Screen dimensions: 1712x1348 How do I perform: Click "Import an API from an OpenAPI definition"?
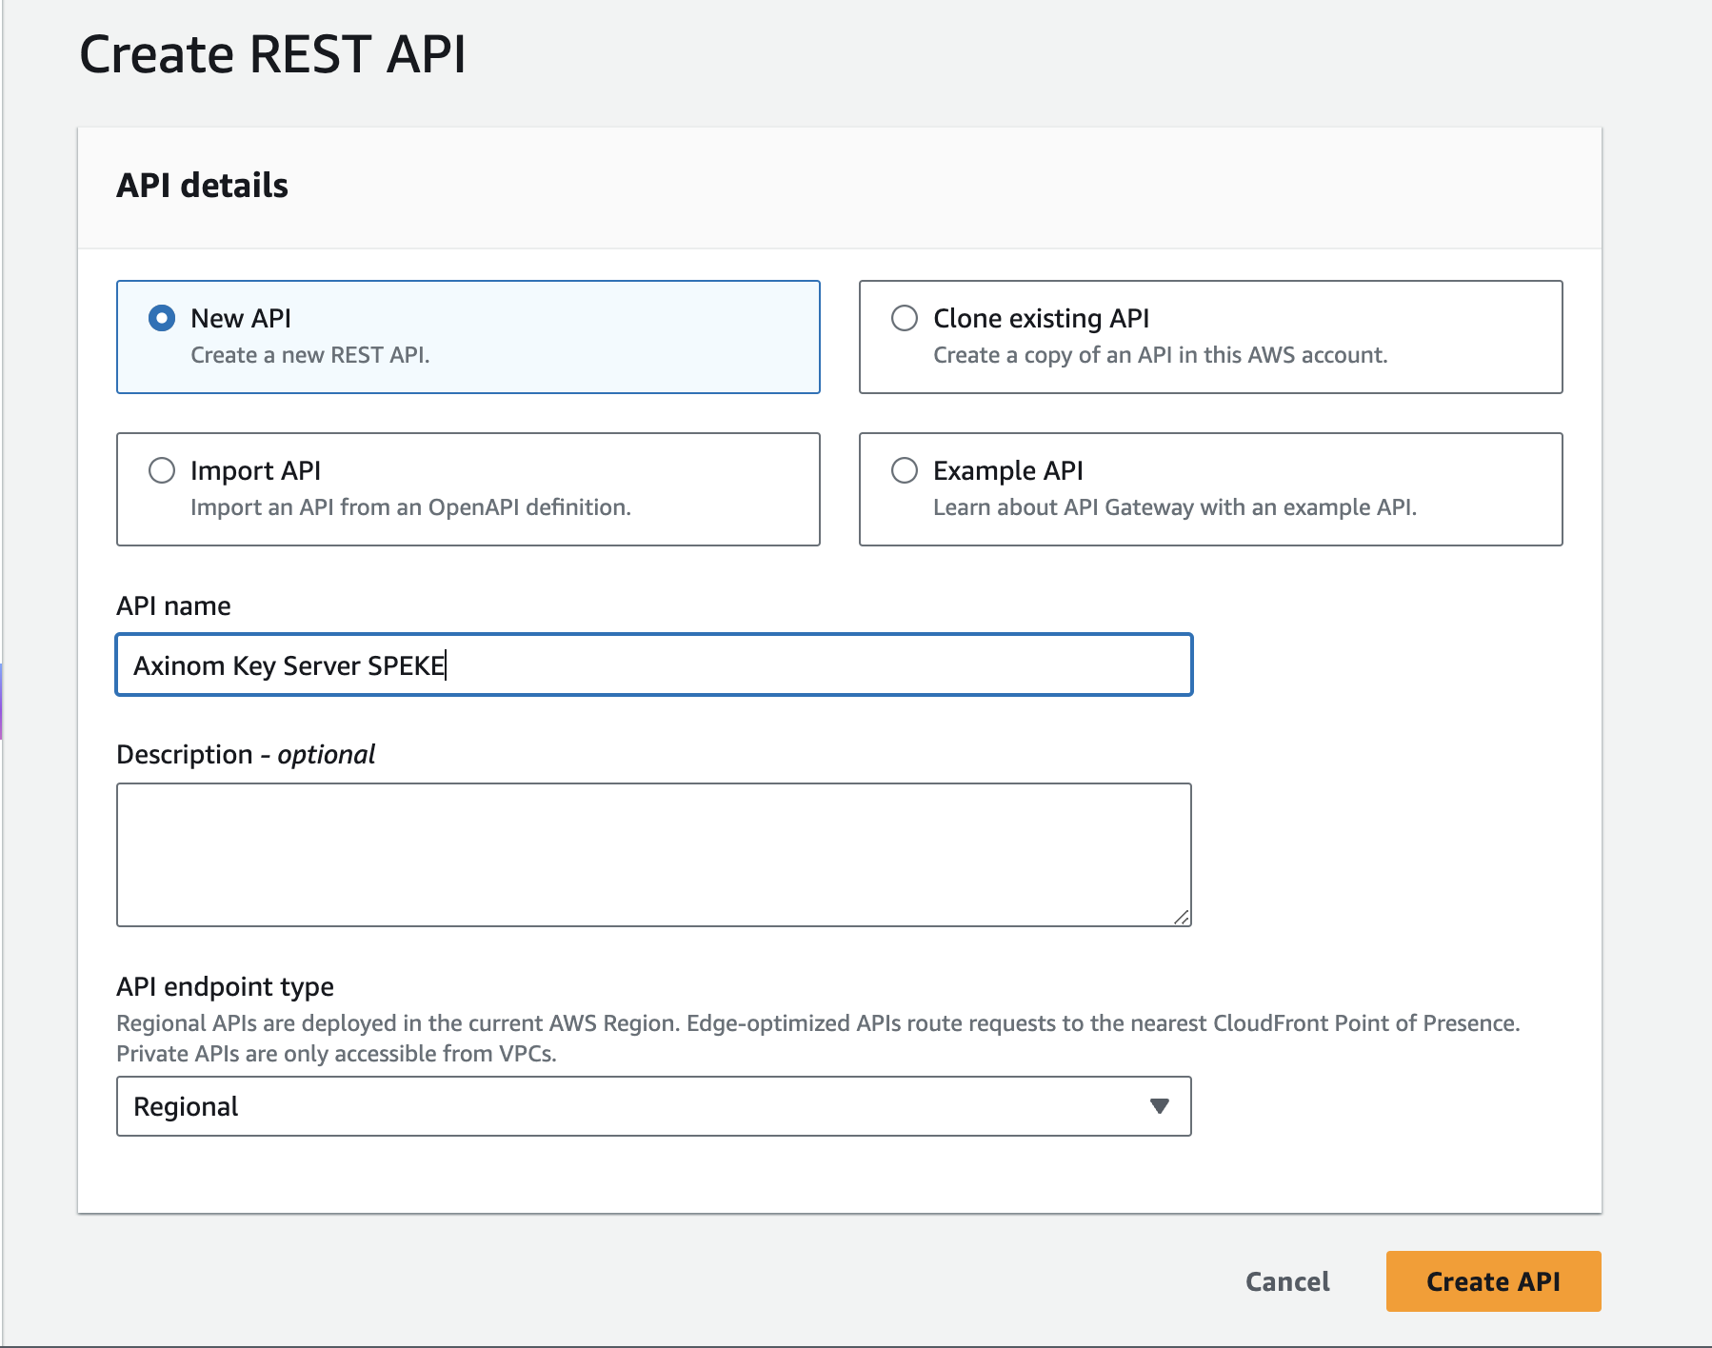(x=410, y=507)
